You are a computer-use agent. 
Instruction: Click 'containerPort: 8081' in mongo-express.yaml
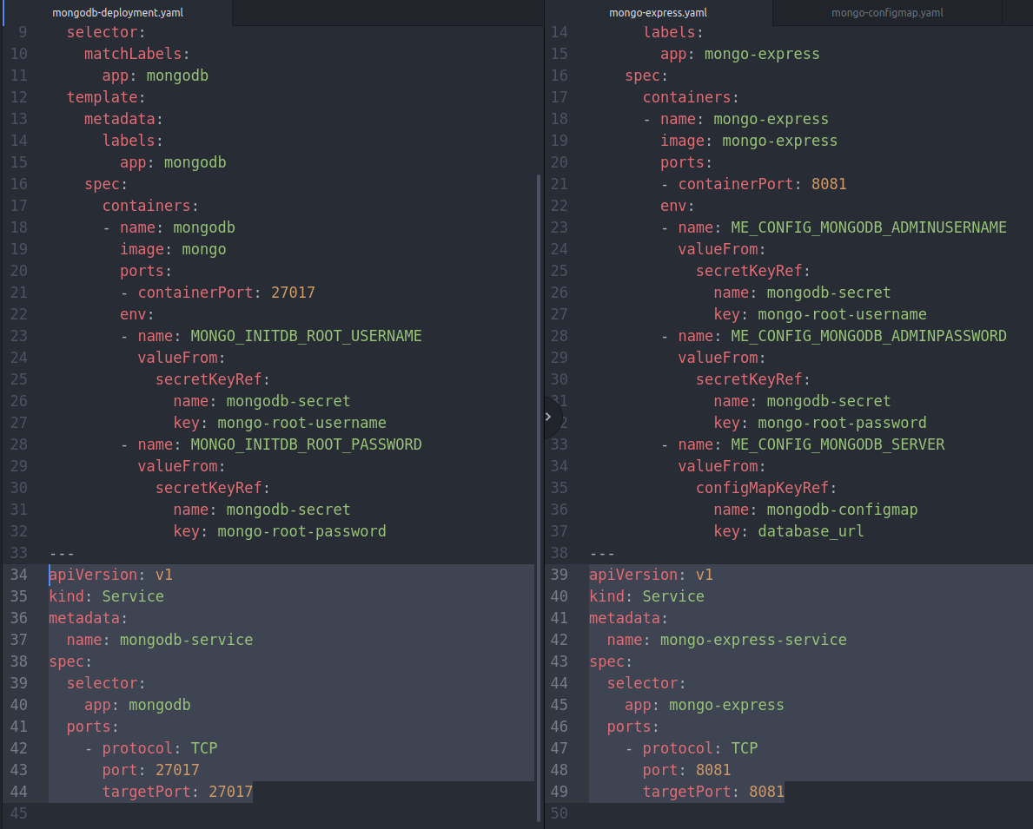(762, 184)
